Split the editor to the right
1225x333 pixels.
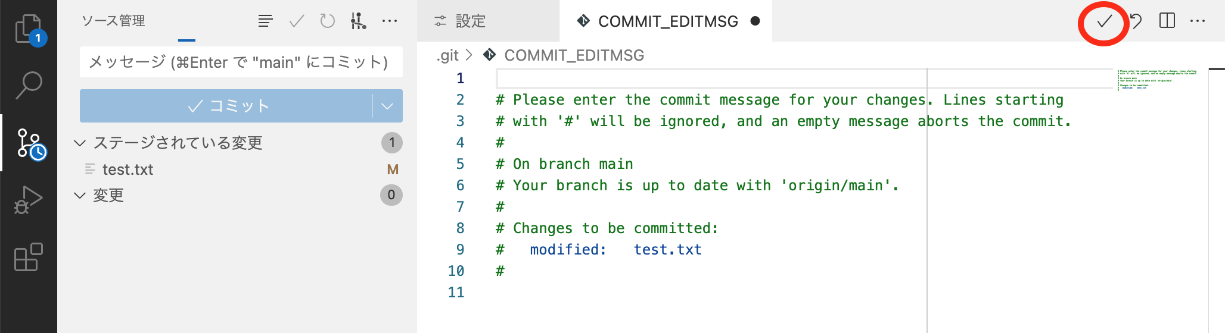[x=1167, y=21]
